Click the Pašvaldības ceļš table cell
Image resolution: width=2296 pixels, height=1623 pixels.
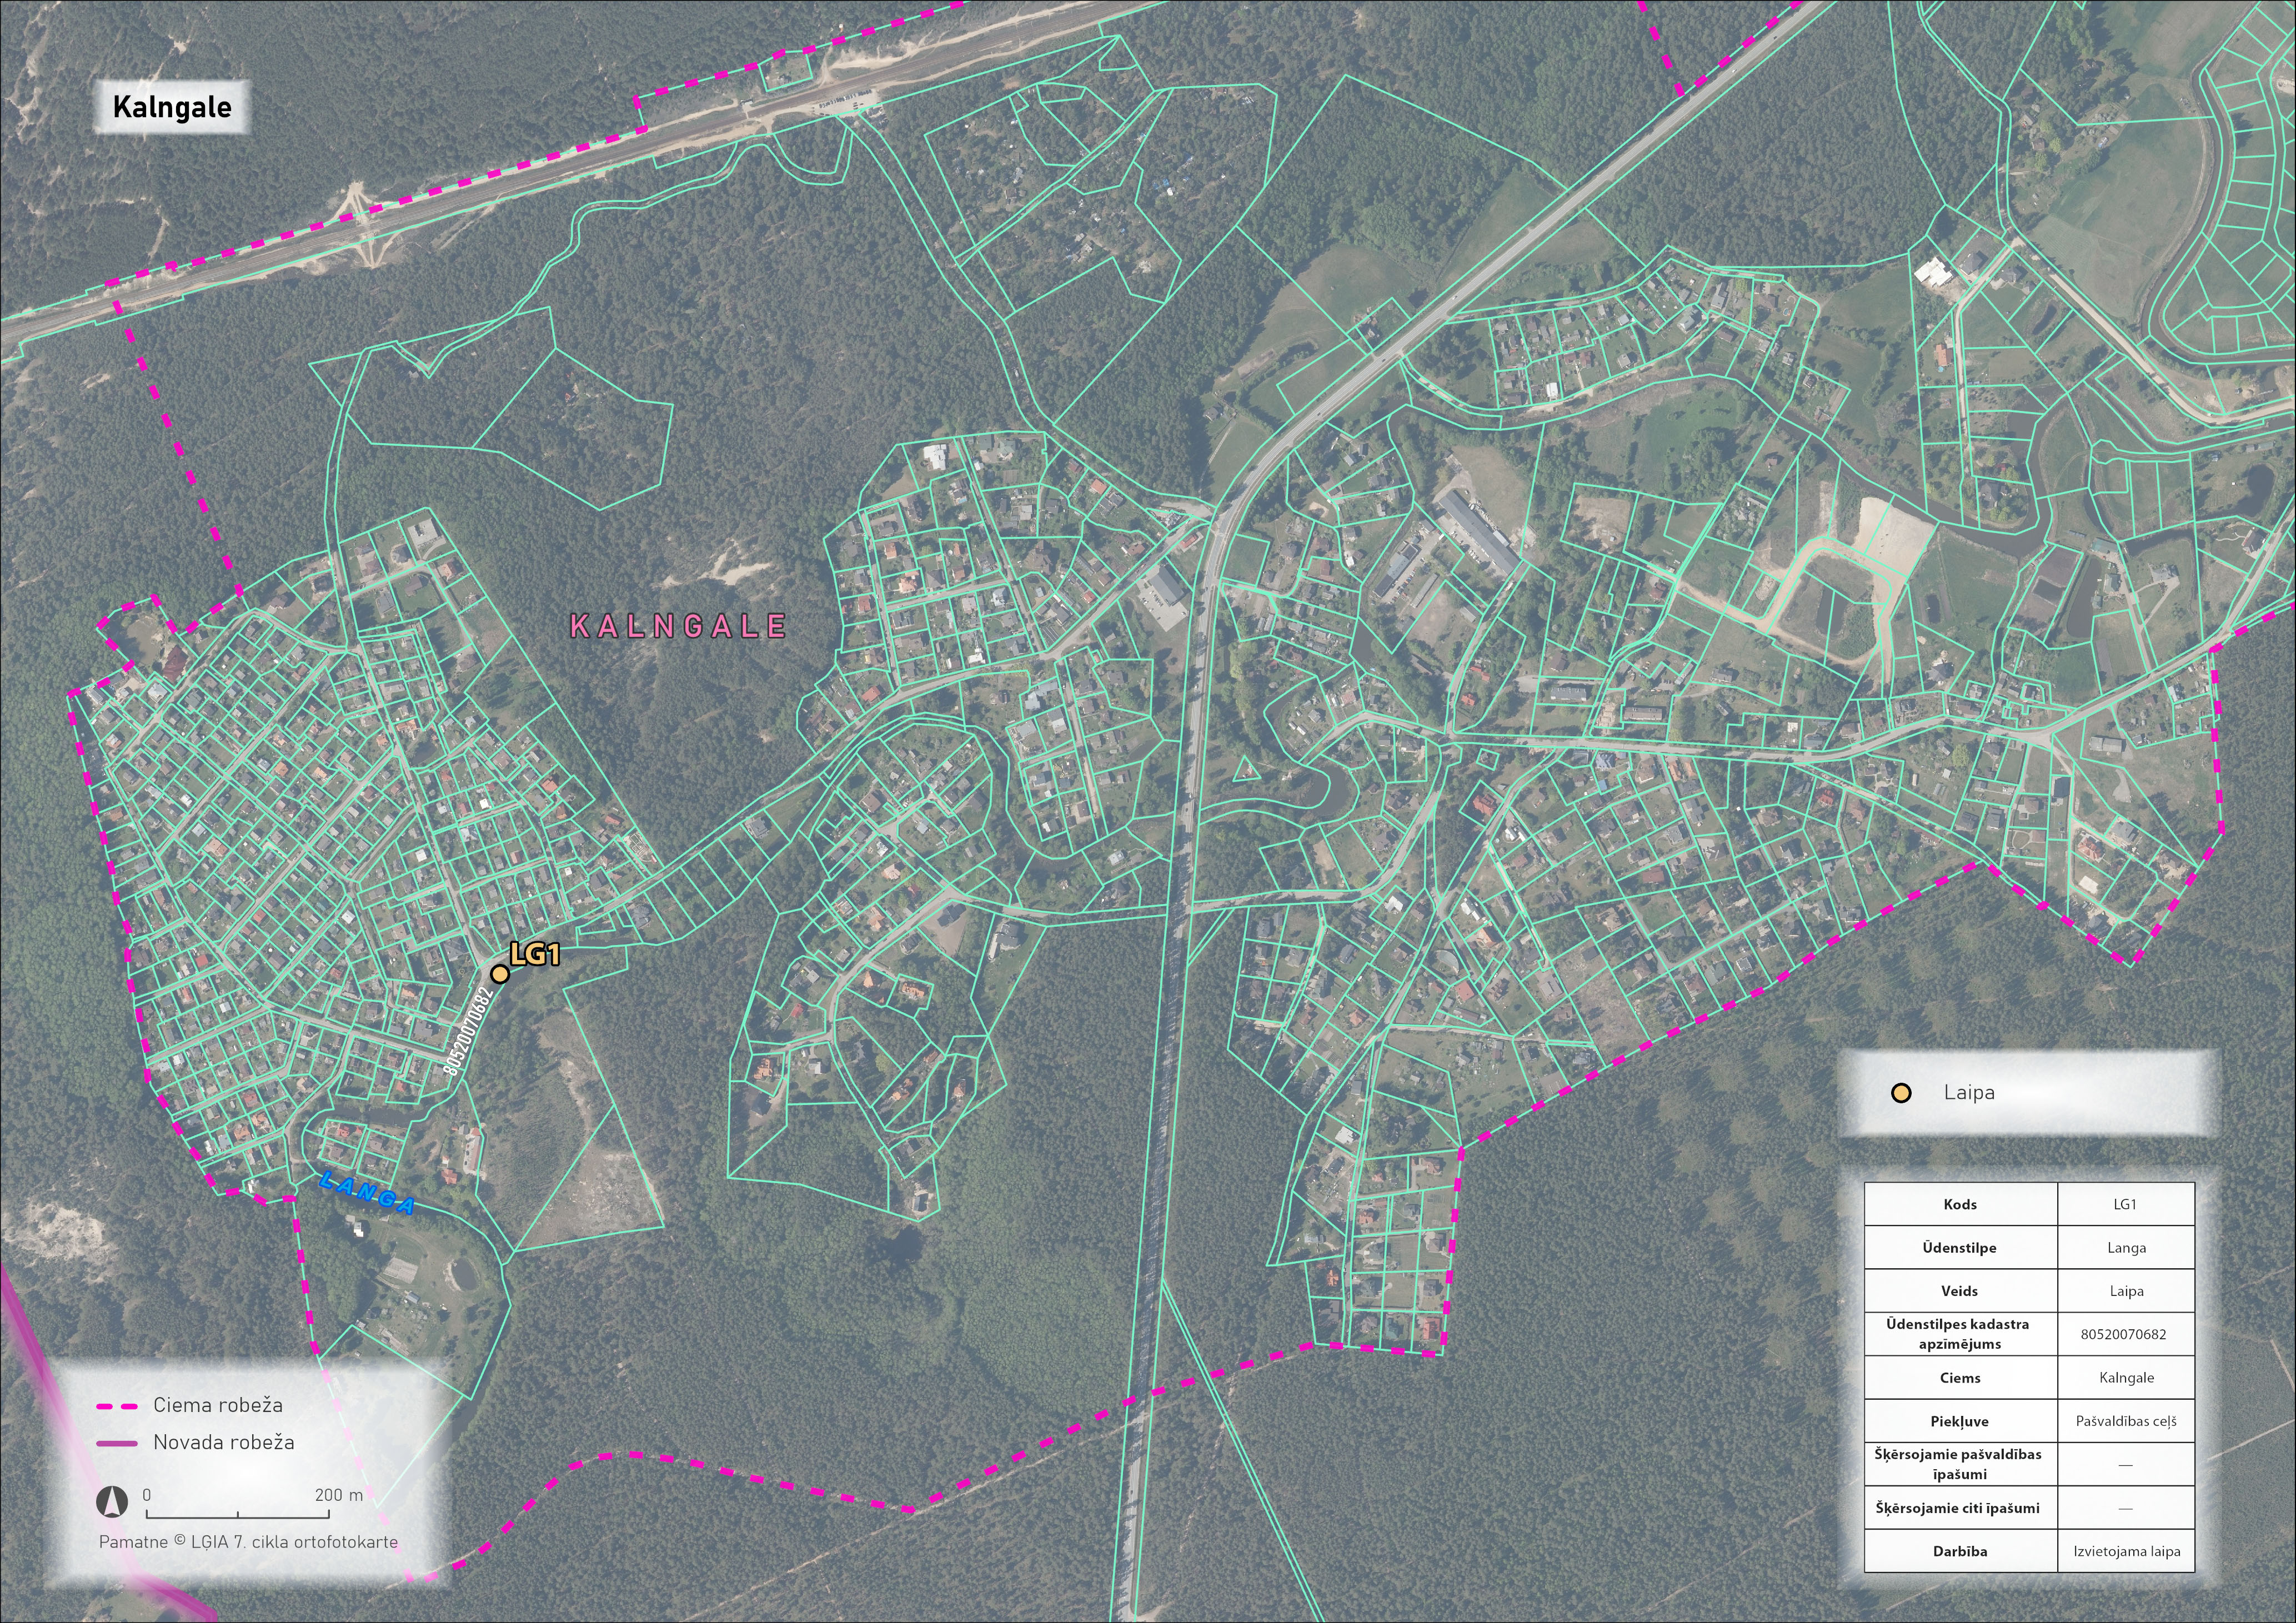tap(2126, 1421)
